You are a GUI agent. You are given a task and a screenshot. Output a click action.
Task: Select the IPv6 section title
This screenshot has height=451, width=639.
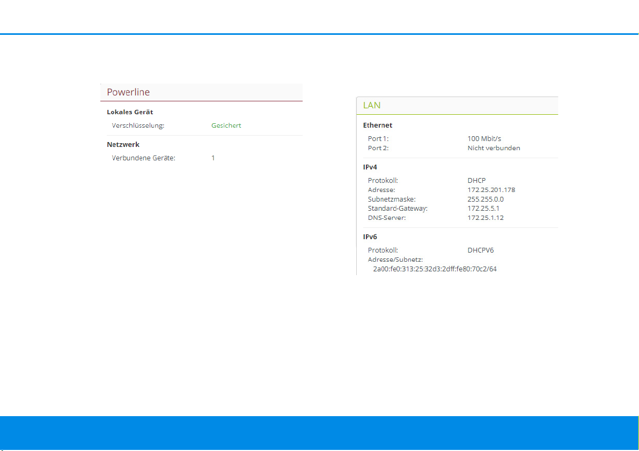coord(370,236)
